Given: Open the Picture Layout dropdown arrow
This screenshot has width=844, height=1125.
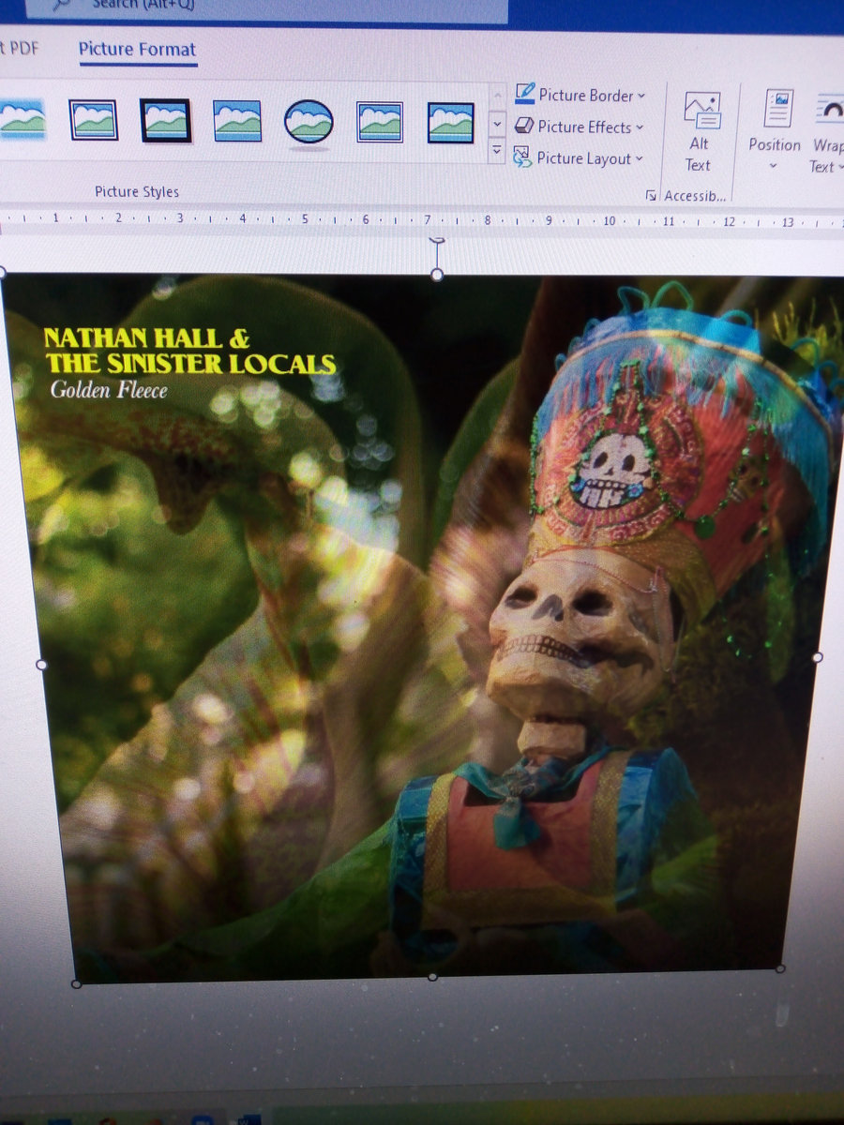Looking at the screenshot, I should click(x=639, y=158).
